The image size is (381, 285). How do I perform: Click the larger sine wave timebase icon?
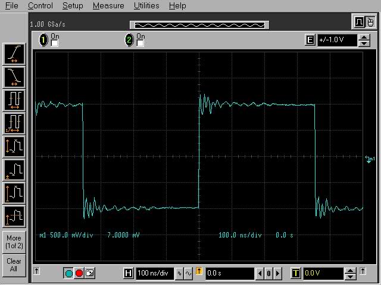tap(188, 273)
